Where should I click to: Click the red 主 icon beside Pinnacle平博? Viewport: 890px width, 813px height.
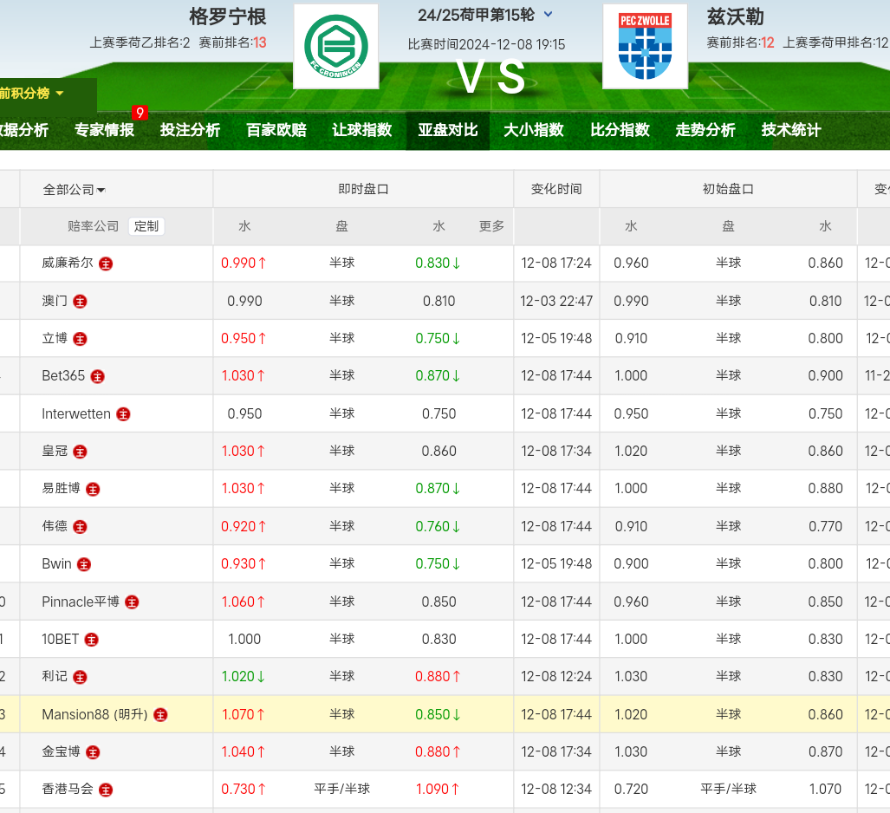coord(132,602)
